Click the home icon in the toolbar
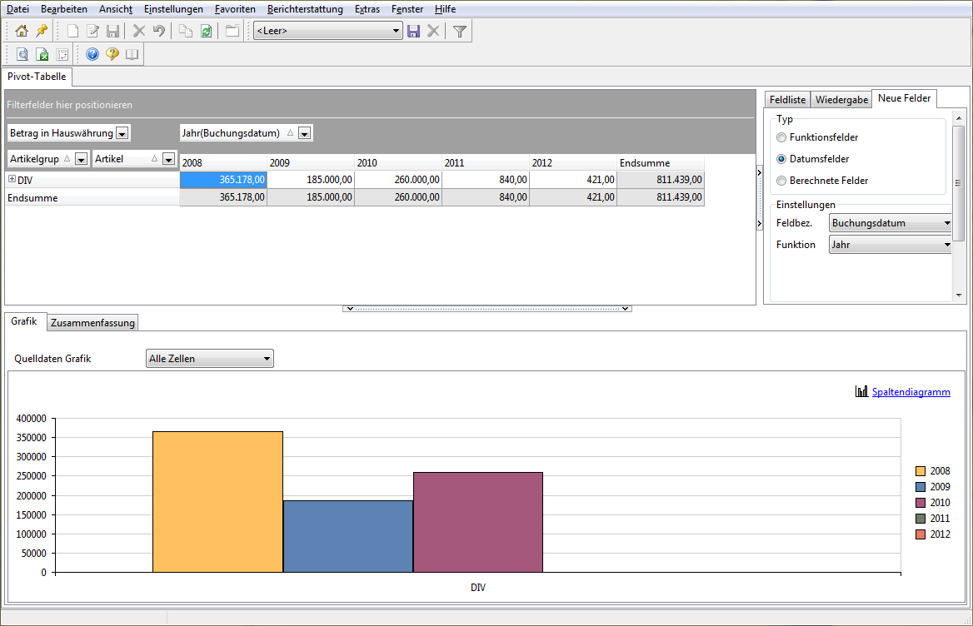The height and width of the screenshot is (626, 973). 22,31
